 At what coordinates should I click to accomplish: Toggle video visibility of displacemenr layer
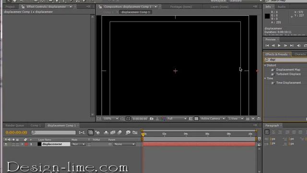(6, 144)
